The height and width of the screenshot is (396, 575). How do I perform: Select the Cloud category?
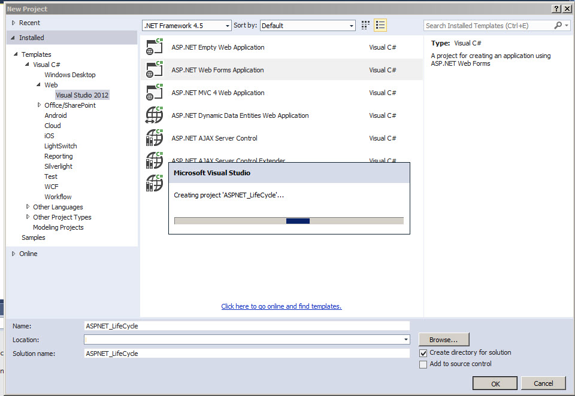point(53,126)
